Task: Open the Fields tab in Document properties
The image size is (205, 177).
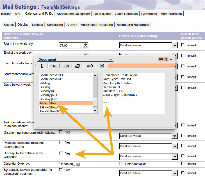Action: (x=54, y=66)
